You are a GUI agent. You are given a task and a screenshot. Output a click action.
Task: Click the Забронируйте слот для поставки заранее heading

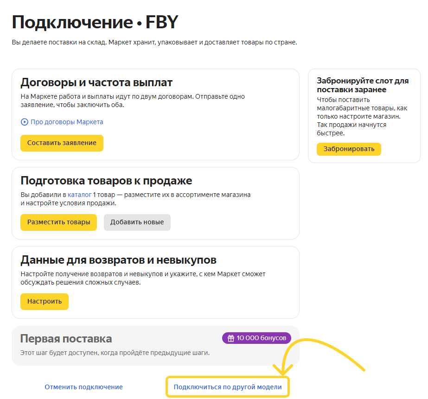[363, 85]
